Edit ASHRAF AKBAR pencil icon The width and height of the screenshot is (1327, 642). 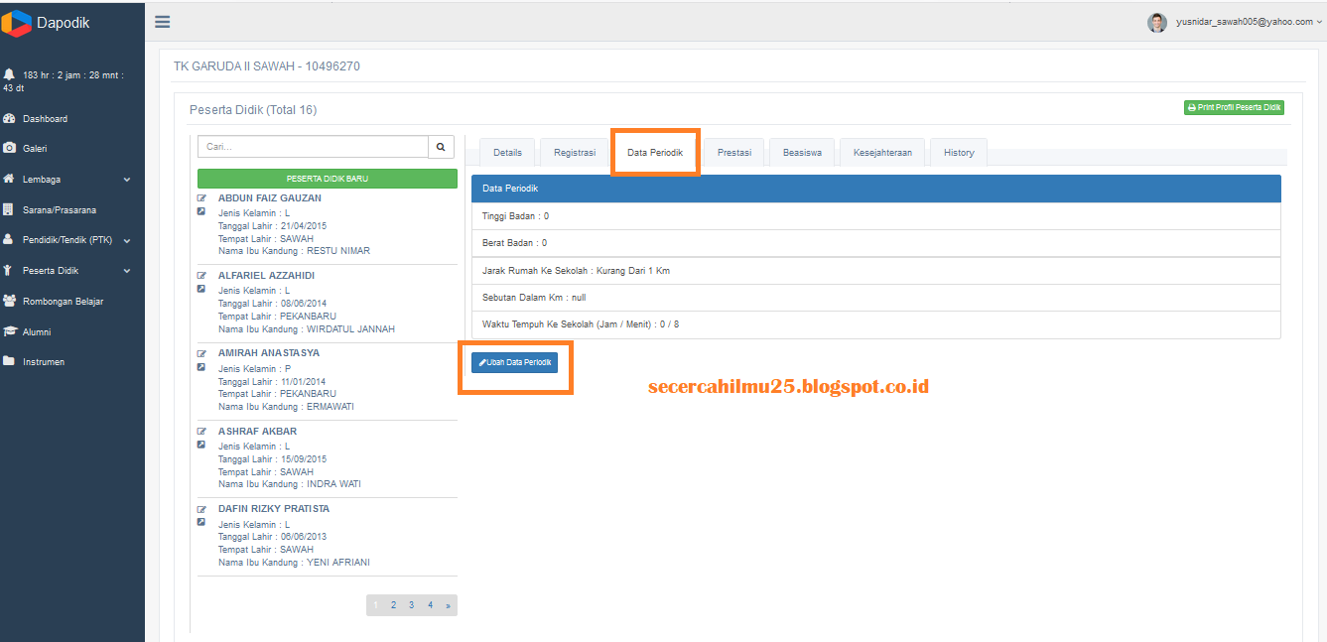click(x=201, y=432)
